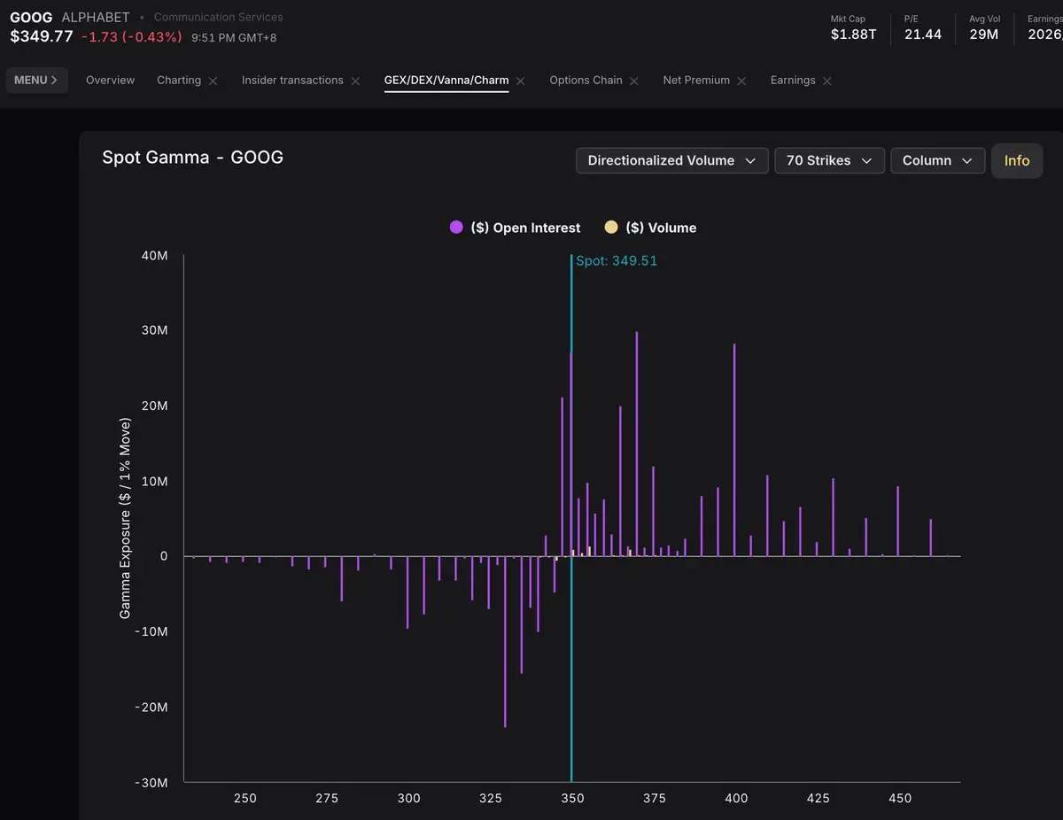This screenshot has width=1063, height=820.
Task: Expand the Directionalized Volume dropdown
Action: [671, 160]
